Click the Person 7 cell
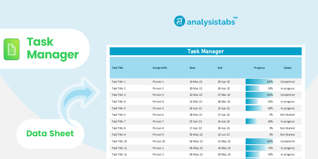 158,122
